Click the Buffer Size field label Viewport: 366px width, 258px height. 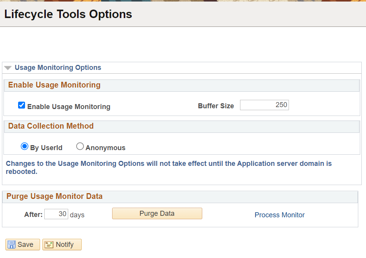[x=216, y=106]
